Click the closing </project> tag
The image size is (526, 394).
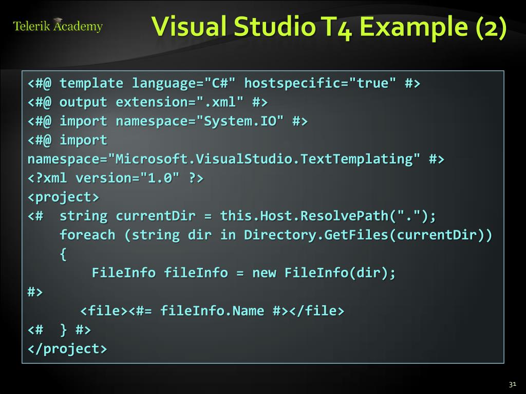(67, 349)
